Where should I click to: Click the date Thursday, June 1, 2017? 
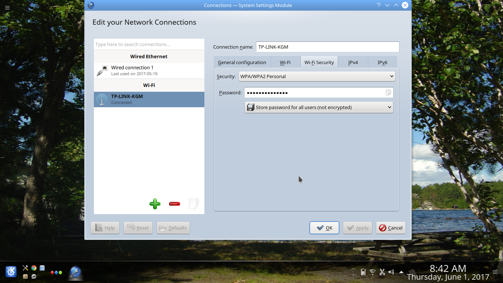pos(448,277)
